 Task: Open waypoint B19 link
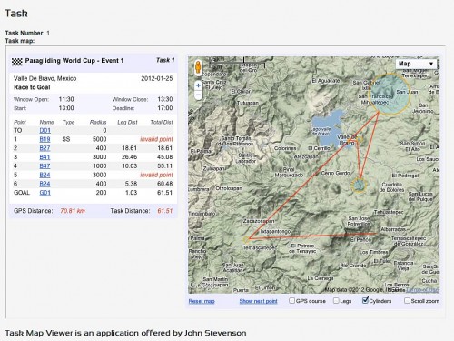pos(44,139)
